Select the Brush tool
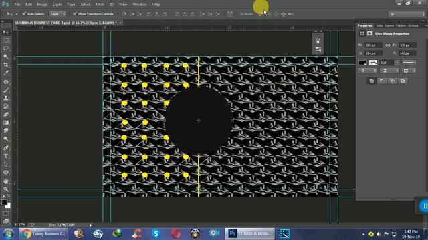This screenshot has height=240, width=428. click(6, 90)
